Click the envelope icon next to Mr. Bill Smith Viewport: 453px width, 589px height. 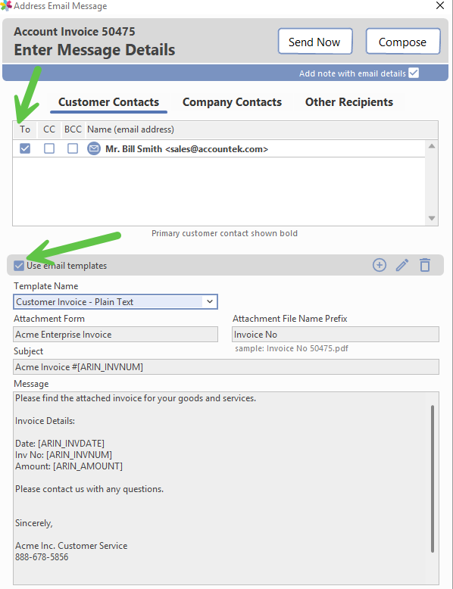pos(94,148)
